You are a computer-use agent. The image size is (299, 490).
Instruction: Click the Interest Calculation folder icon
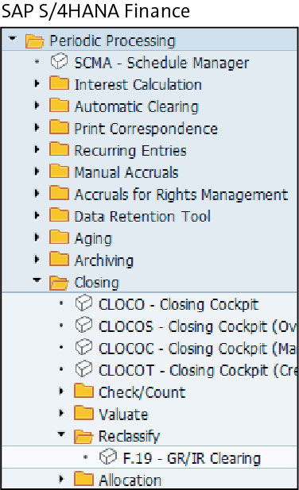pos(59,83)
